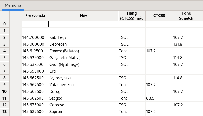Open TSQL mode cell for Galyateto (Matra)
The height and width of the screenshot is (116, 203).
pos(132,58)
